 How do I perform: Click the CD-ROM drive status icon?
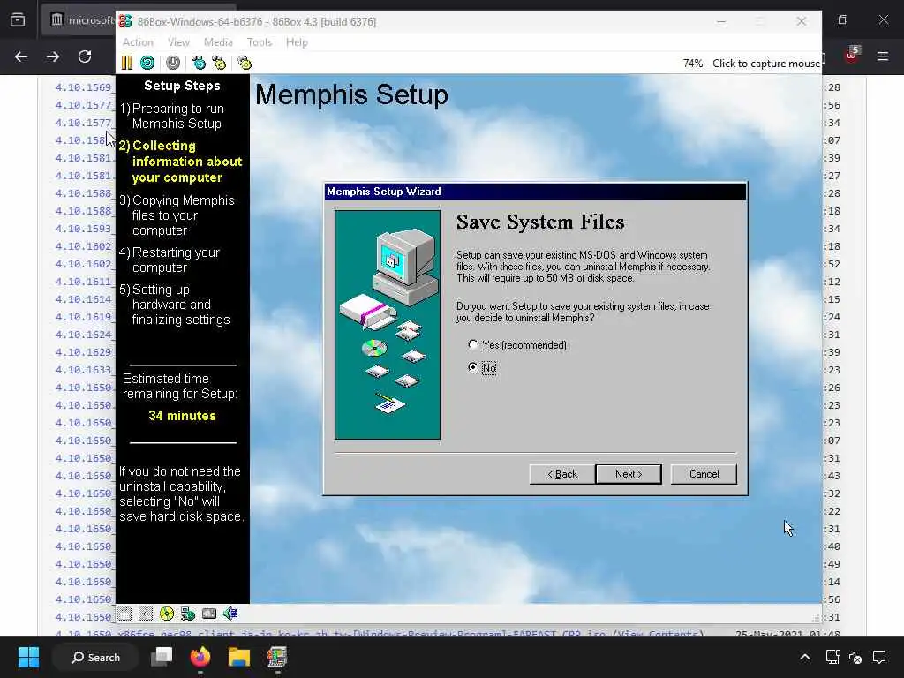(x=167, y=614)
